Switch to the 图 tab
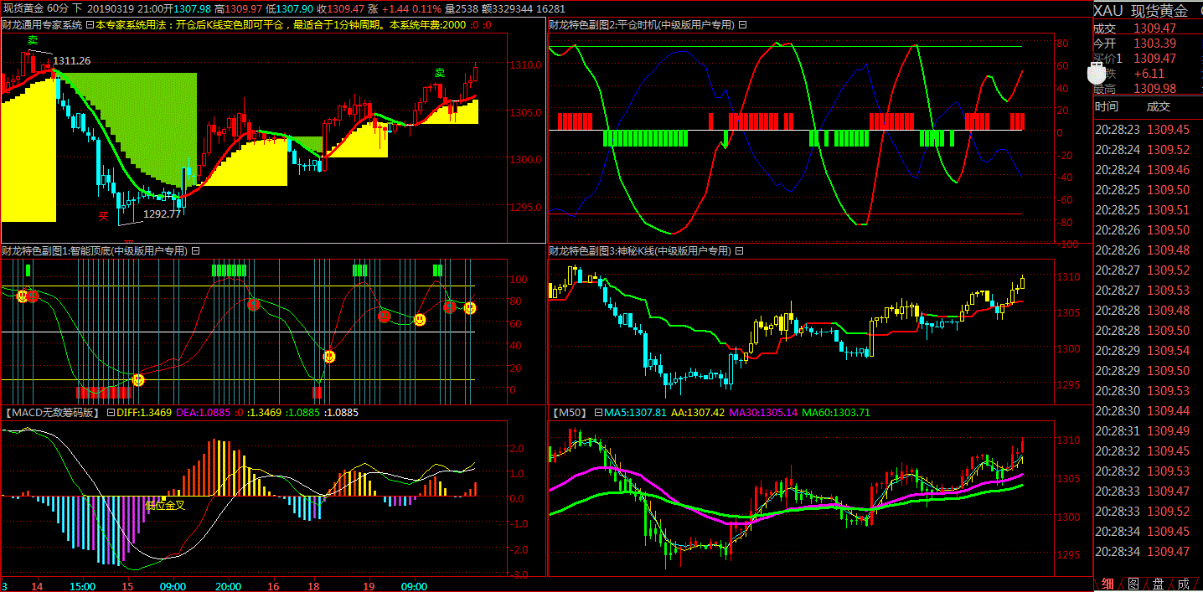The image size is (1203, 592). [x=1133, y=584]
